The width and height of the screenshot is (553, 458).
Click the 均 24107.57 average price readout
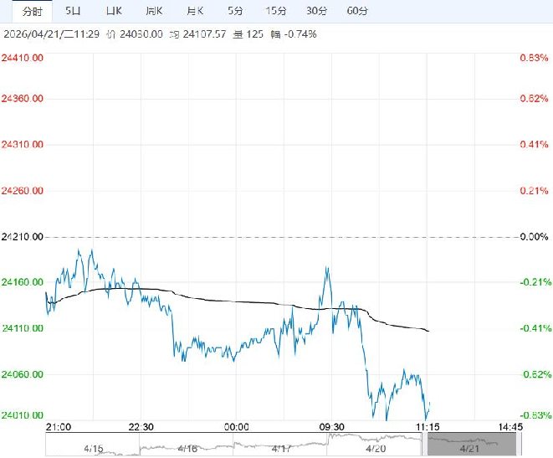click(187, 34)
